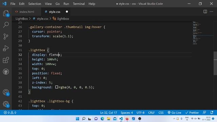Click the Windows Start button
217x122 pixels.
[x=78, y=119]
